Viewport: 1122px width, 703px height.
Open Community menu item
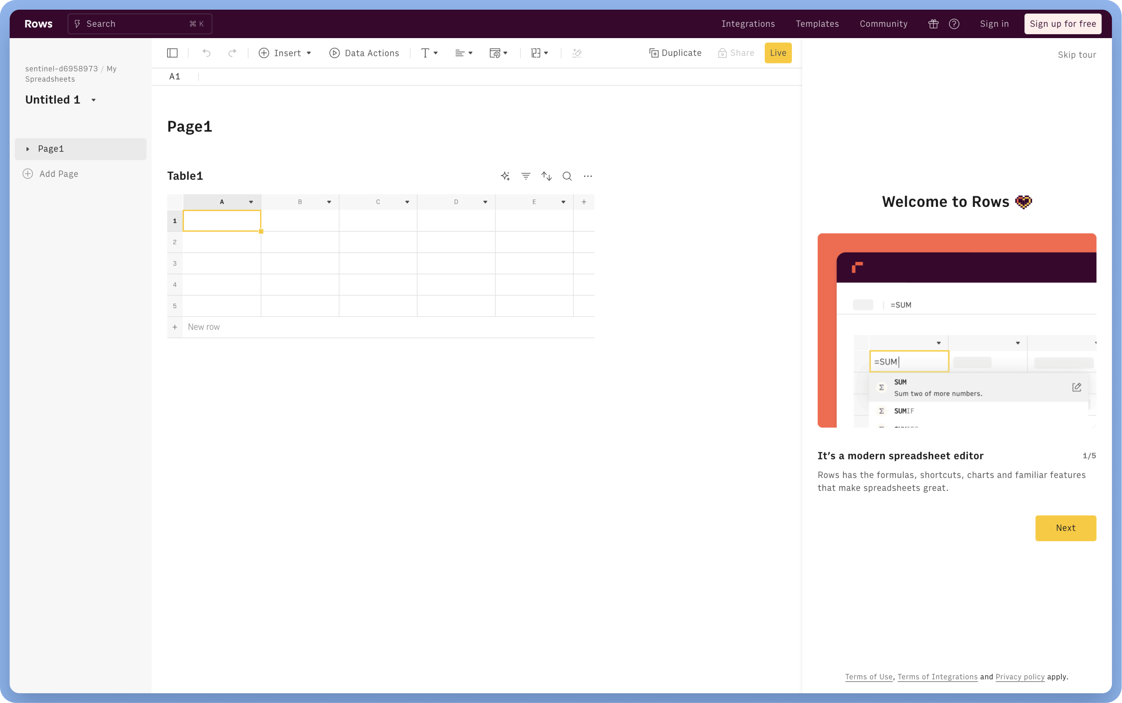click(883, 24)
